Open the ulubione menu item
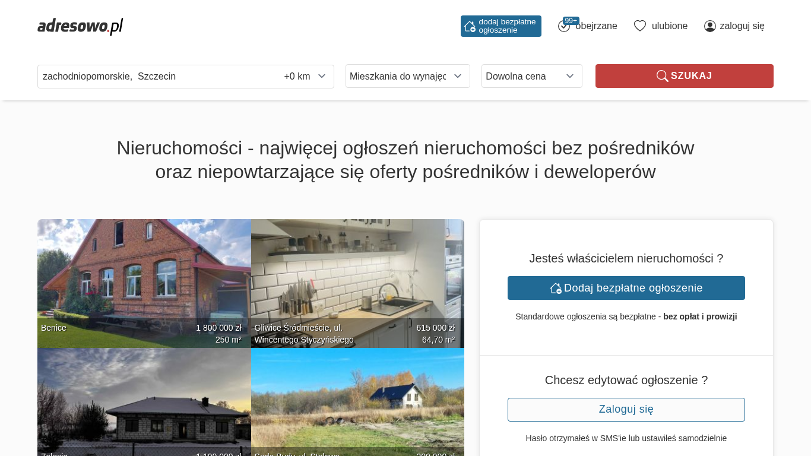 tap(670, 26)
